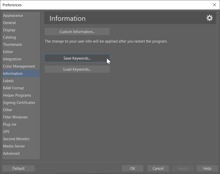This screenshot has width=220, height=174.
Task: Confirm preferences with OK
Action: tap(132, 168)
